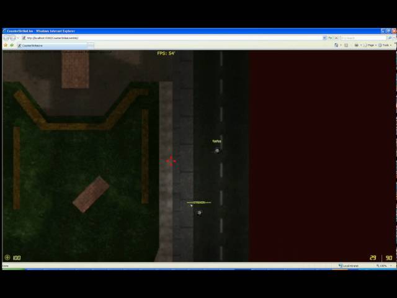Click the Print icon
The height and width of the screenshot is (298, 397).
pyautogui.click(x=356, y=45)
